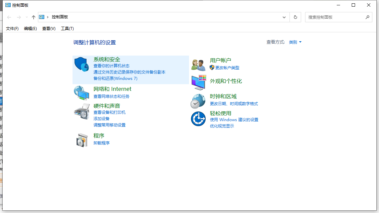Open 程序 category heading
Screen dimensions: 379x213
point(99,136)
